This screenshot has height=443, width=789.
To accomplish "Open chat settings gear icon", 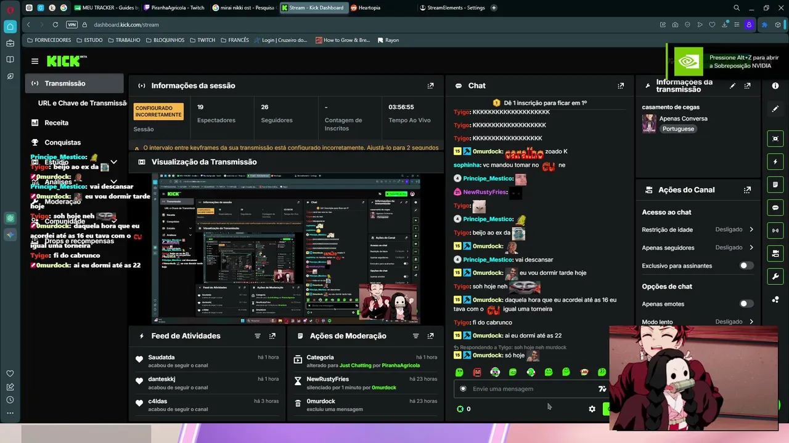I will [x=592, y=409].
